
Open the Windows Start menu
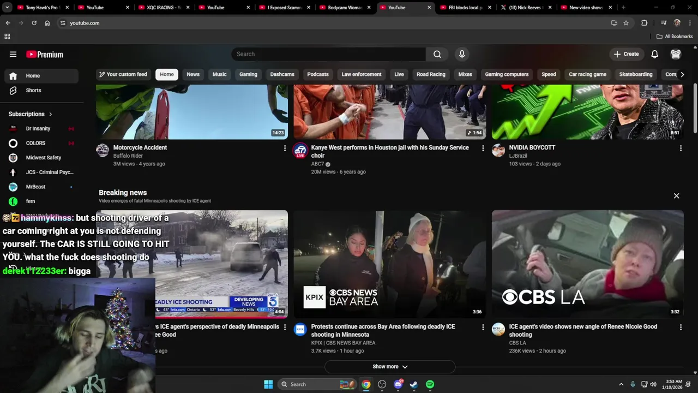coord(268,384)
